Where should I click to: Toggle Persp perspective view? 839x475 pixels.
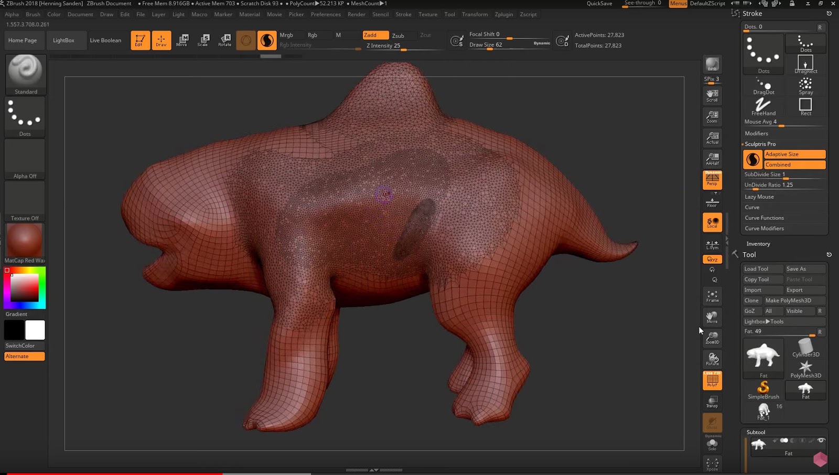(x=712, y=180)
